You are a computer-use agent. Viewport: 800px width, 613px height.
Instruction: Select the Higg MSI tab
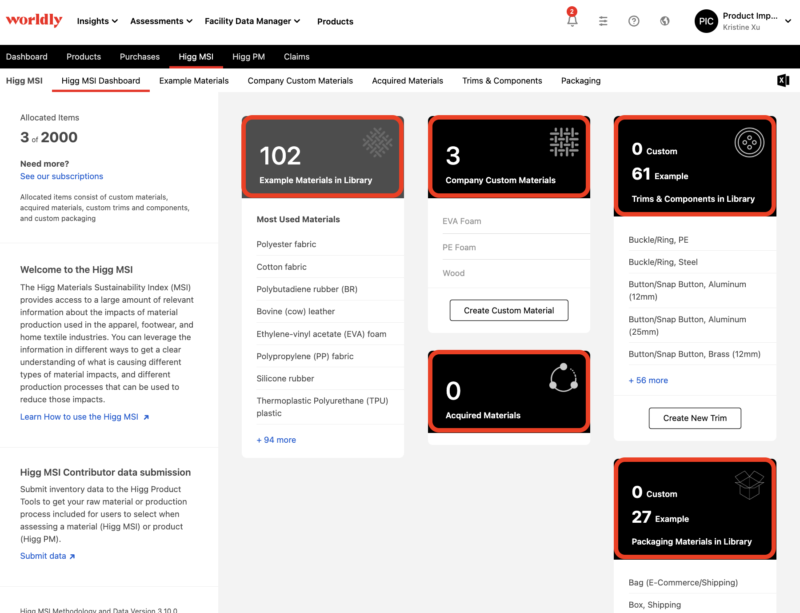tap(196, 56)
